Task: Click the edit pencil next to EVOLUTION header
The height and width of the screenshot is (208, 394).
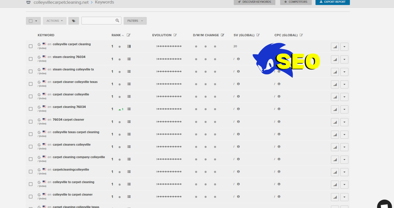Action: click(176, 35)
